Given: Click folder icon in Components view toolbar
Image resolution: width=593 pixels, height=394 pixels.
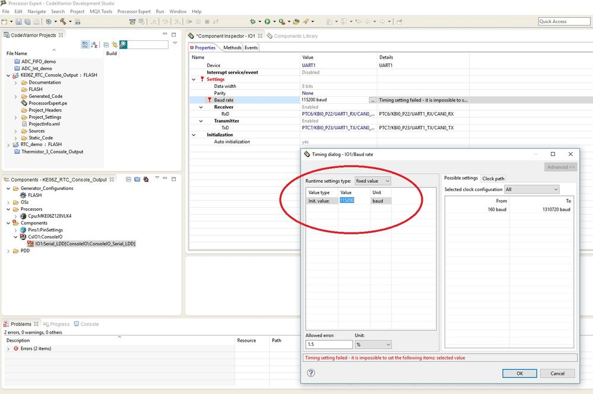Looking at the screenshot, I should [x=137, y=179].
